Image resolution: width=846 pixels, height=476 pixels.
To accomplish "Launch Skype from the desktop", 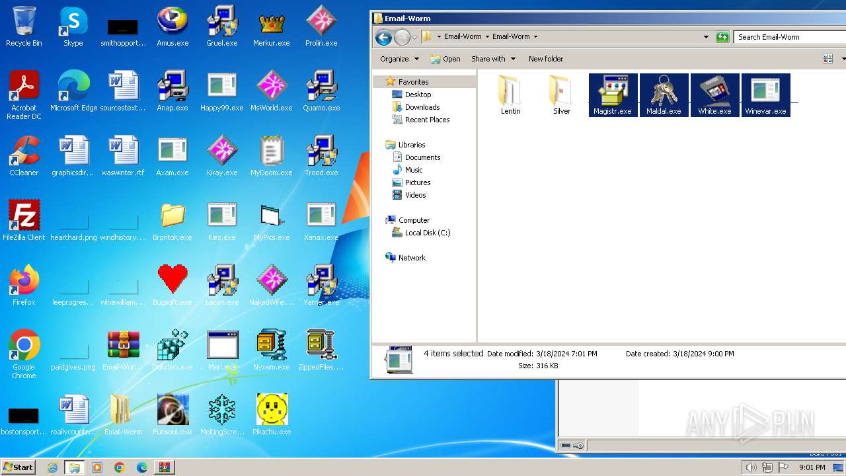I will point(73,26).
